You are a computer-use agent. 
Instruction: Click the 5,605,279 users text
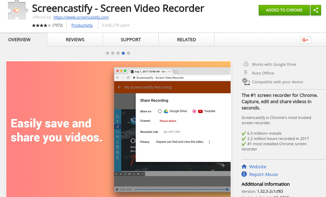click(x=116, y=25)
